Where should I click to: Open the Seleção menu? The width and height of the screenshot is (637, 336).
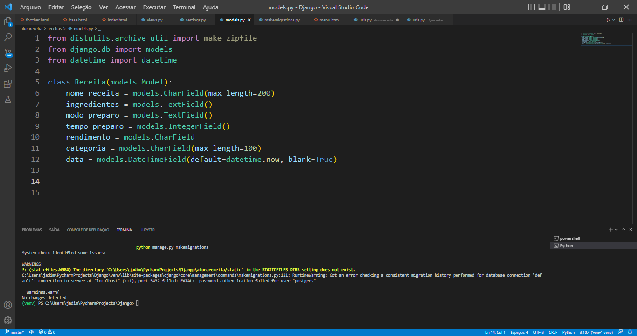pyautogui.click(x=82, y=7)
